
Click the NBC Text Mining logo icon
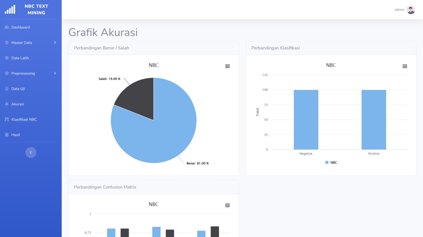[10, 9]
